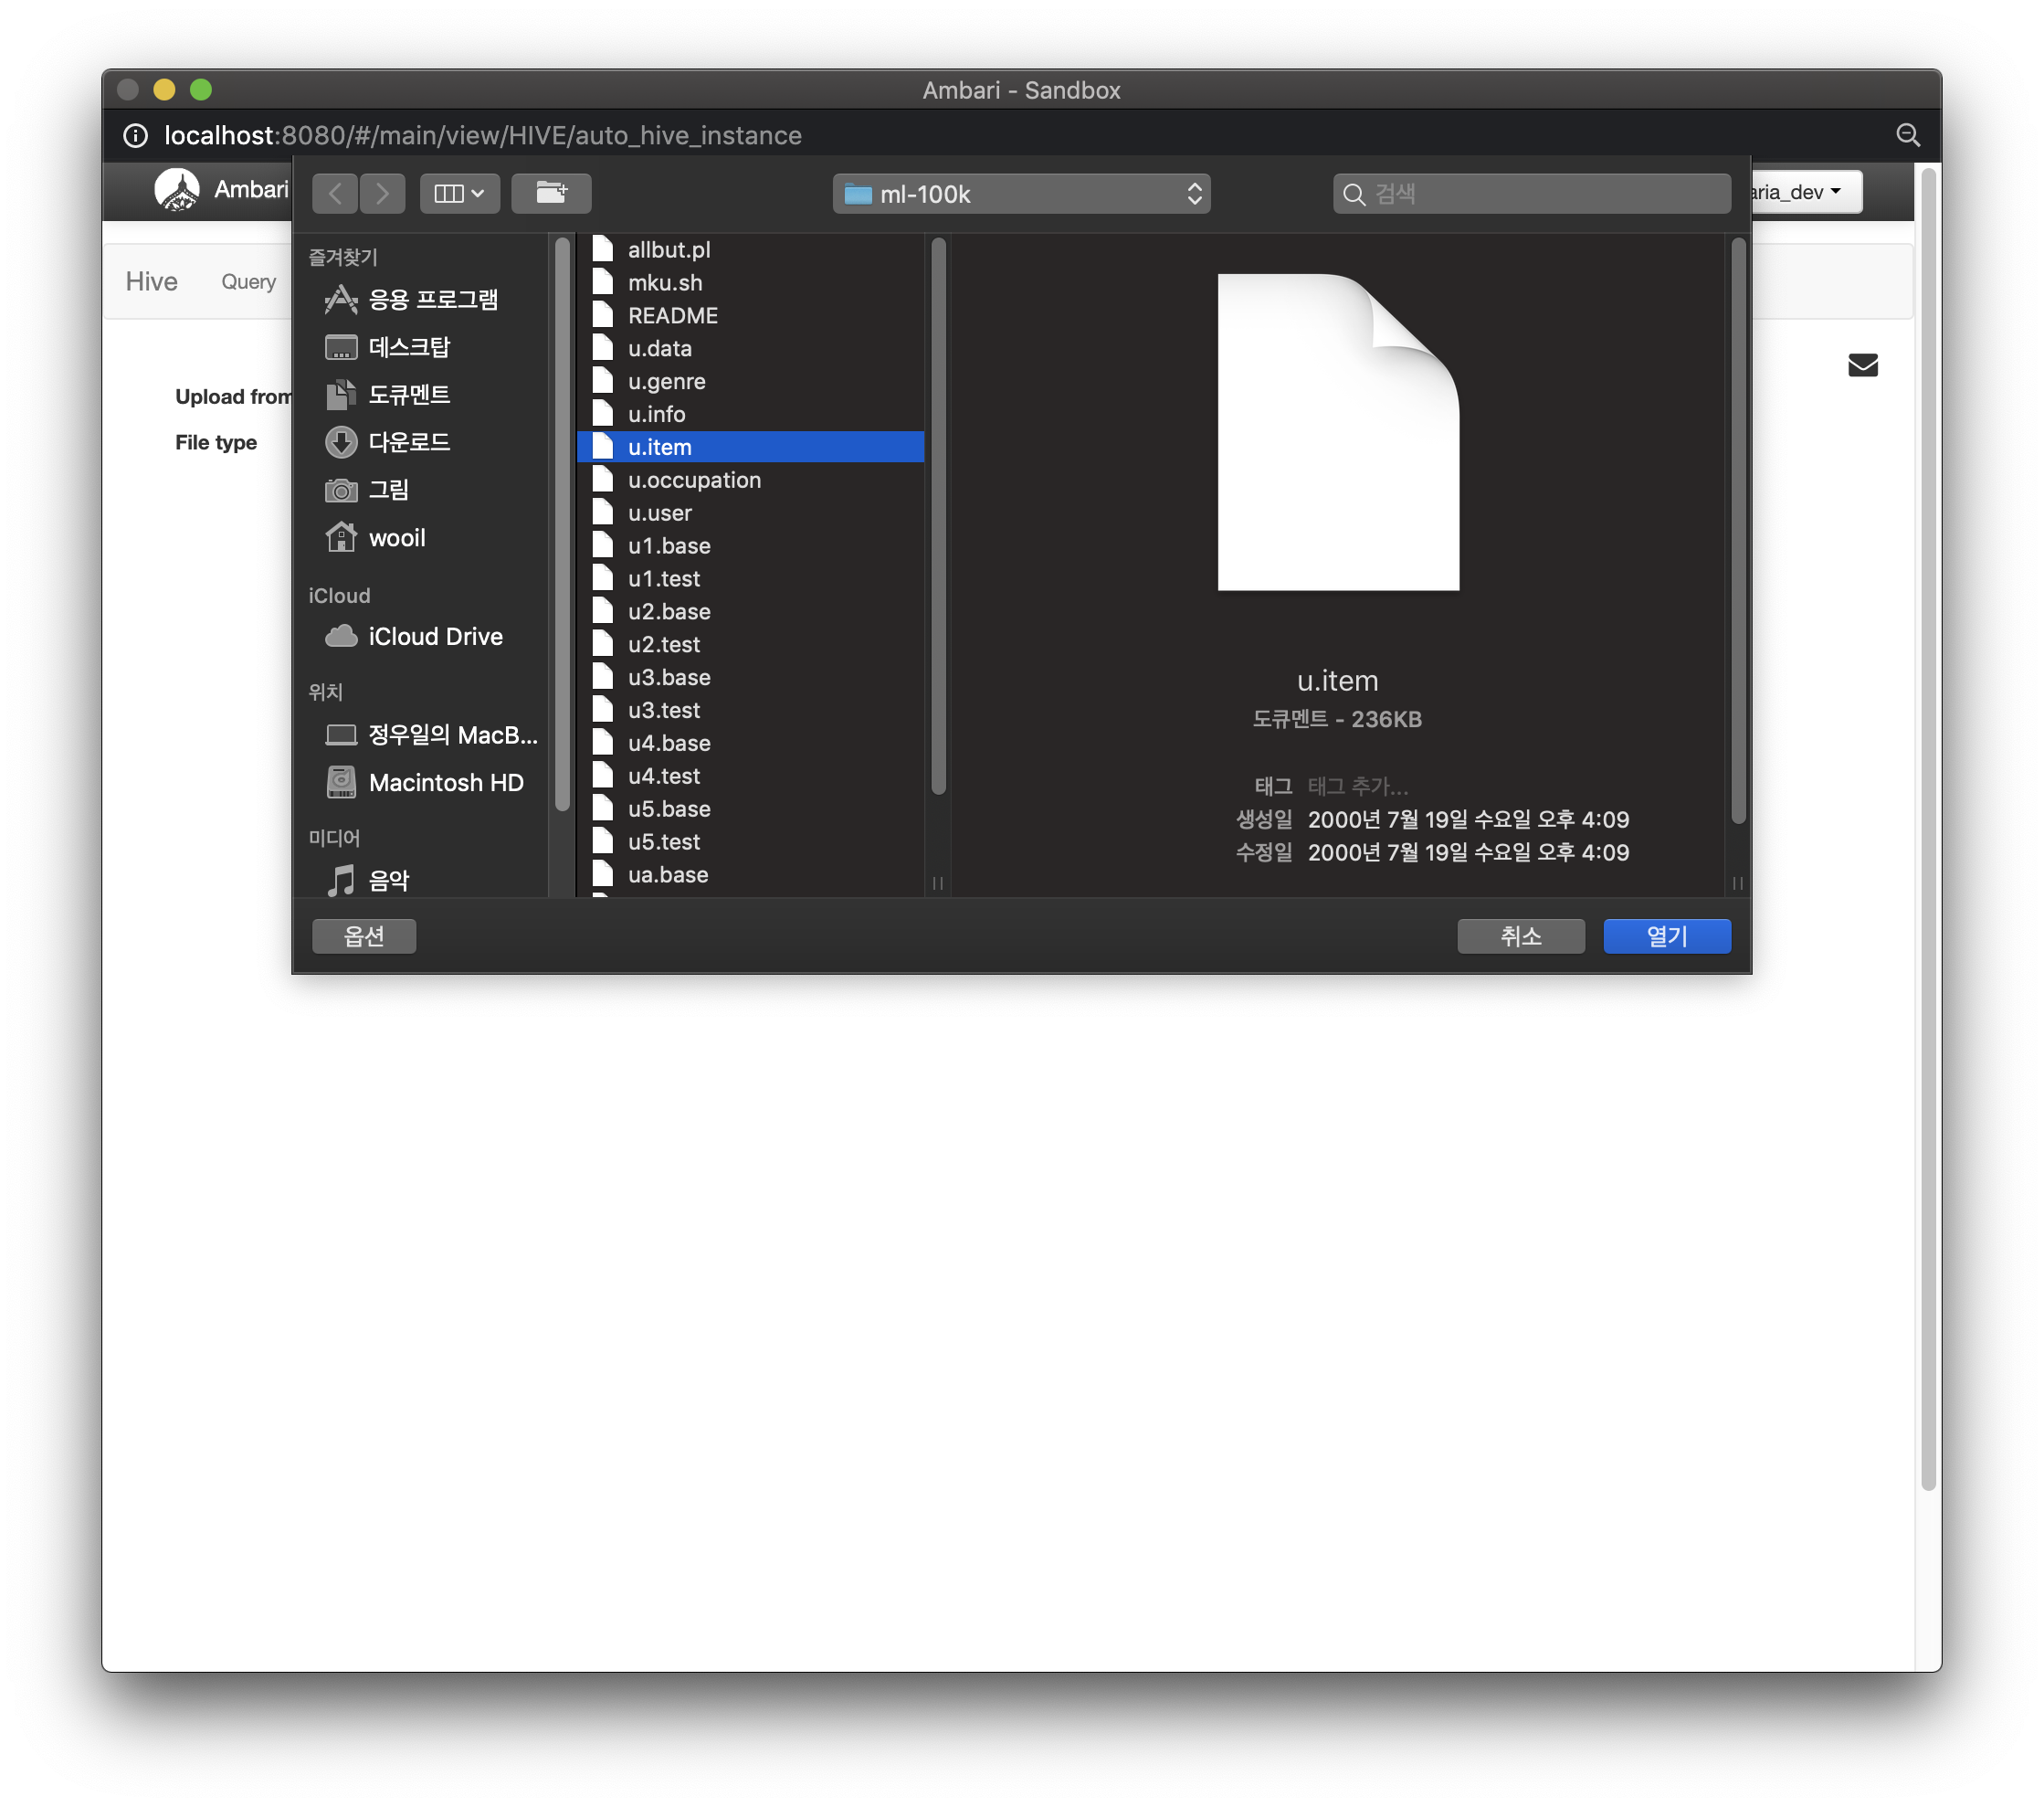This screenshot has height=1807, width=2044.
Task: Select 도큐멘트 in sidebar
Action: (x=388, y=394)
